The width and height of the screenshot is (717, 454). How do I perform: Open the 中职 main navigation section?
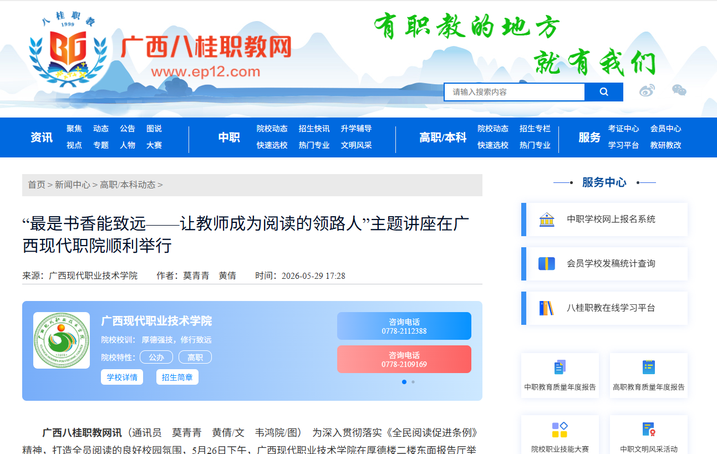pyautogui.click(x=229, y=137)
